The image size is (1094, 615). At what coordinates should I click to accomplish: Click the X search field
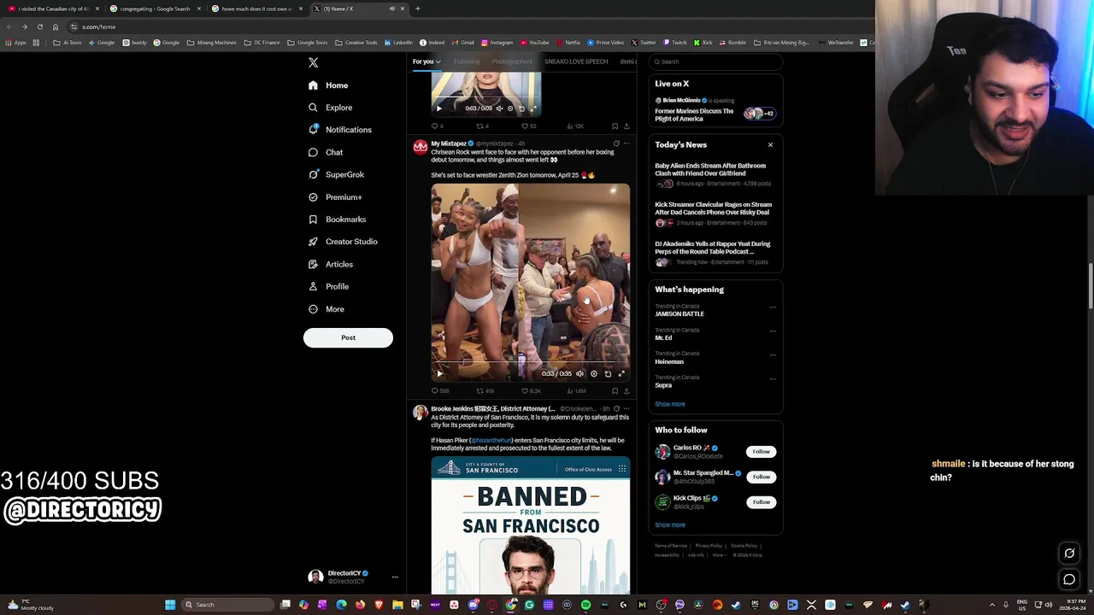tap(715, 61)
